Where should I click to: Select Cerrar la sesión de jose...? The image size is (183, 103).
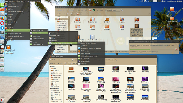(17, 36)
